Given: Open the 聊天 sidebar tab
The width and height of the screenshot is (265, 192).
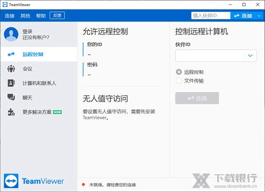Looking at the screenshot, I should (39, 98).
